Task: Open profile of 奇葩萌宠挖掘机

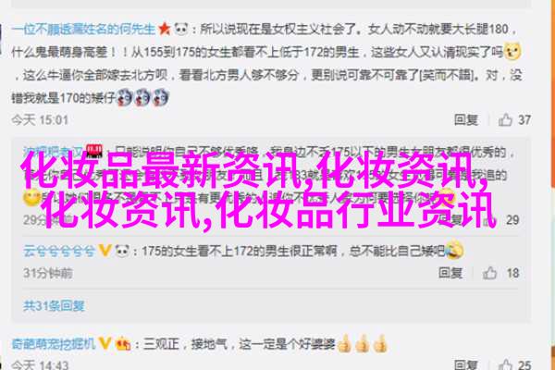Action: coord(54,343)
